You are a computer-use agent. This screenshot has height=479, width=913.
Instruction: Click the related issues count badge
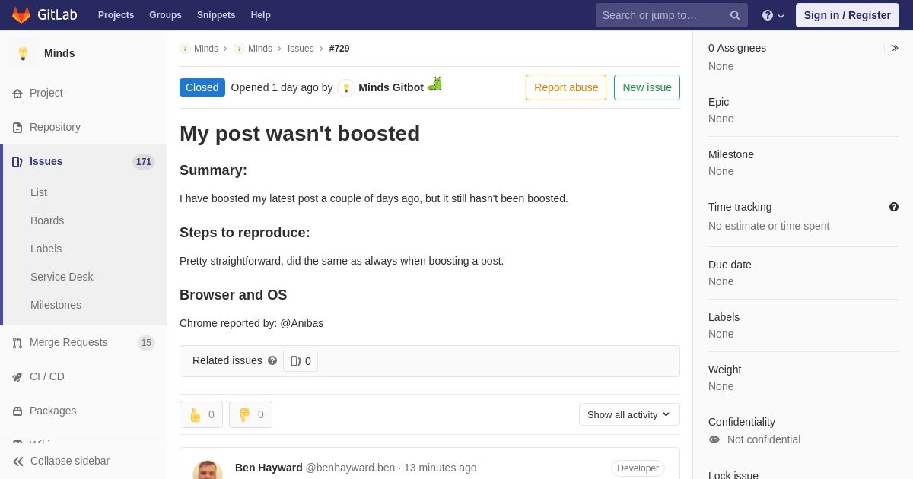pos(301,361)
